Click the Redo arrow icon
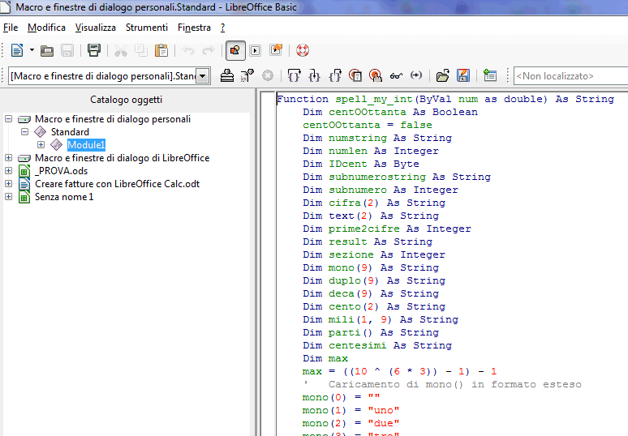The image size is (628, 436). 209,51
